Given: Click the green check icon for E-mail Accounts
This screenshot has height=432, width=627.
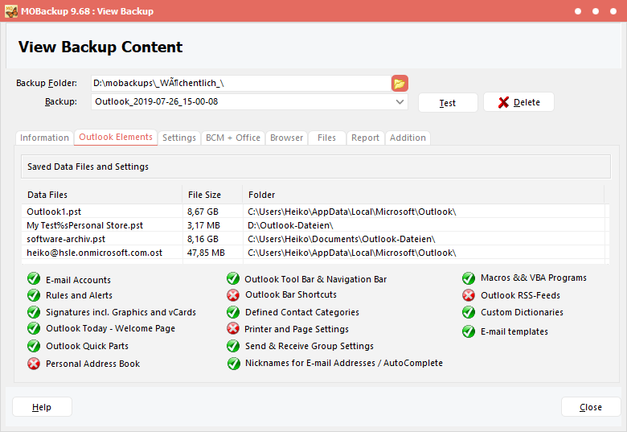Looking at the screenshot, I should 34,279.
